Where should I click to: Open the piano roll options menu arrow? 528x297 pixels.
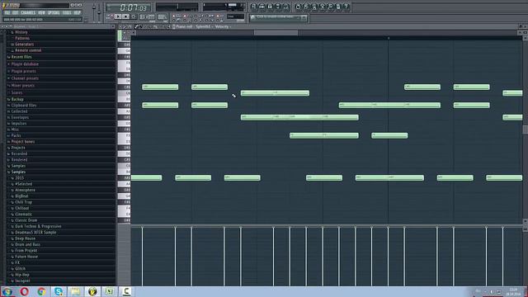(120, 27)
